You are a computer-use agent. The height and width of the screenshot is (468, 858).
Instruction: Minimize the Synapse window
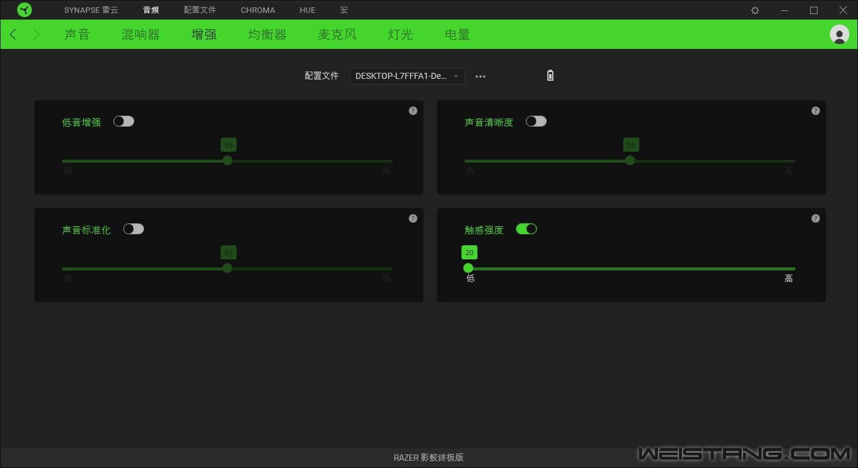(784, 10)
